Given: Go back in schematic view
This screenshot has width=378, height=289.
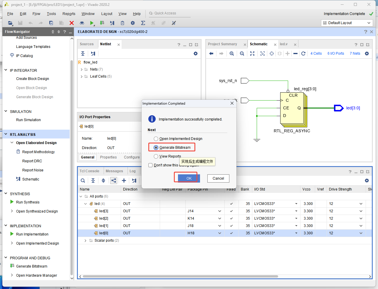Looking at the screenshot, I should pos(211,54).
